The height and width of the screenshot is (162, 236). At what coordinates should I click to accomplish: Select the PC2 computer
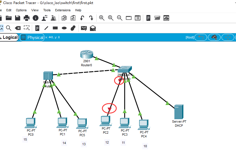(106, 121)
